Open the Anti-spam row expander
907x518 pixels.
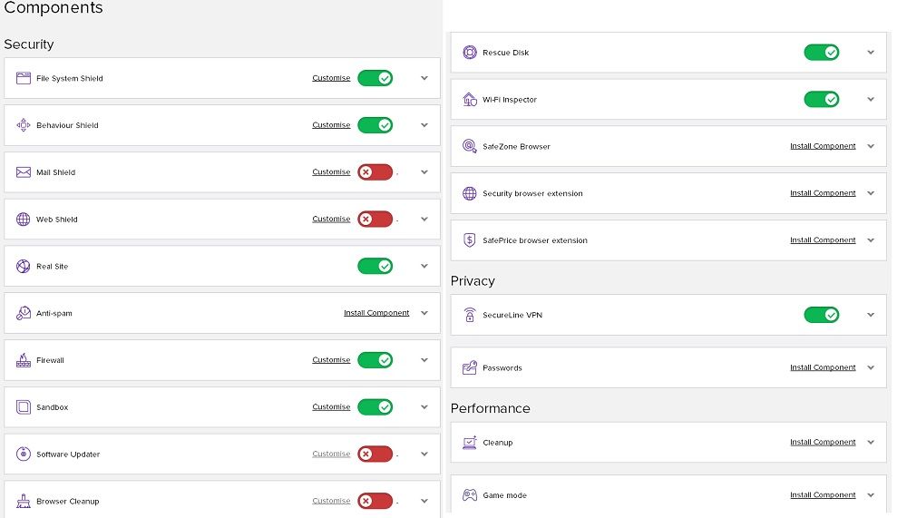point(424,313)
